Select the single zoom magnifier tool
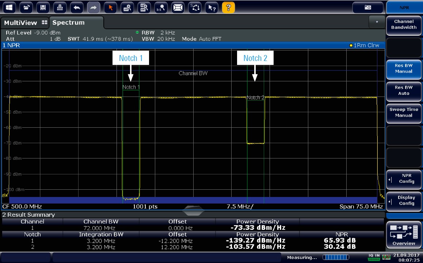423x263 pixels. click(x=127, y=7)
